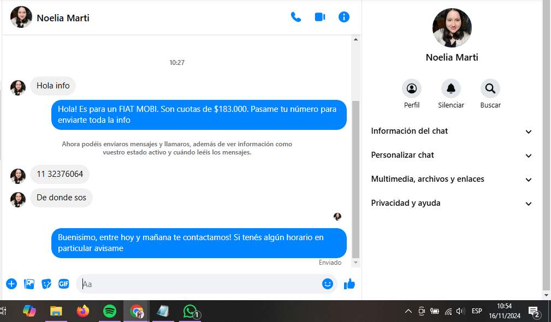View Noelia's profile via Perfil button
The height and width of the screenshot is (322, 551).
pyautogui.click(x=412, y=88)
